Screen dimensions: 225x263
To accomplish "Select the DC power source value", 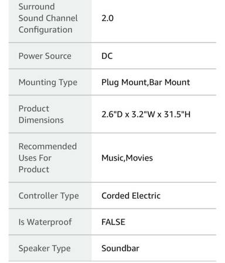I will click(x=107, y=56).
